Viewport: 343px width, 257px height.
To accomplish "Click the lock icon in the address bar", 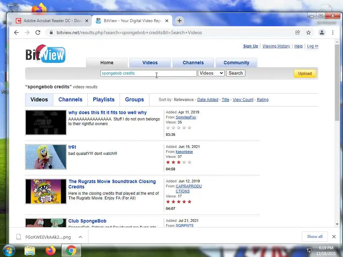I will pos(51,32).
